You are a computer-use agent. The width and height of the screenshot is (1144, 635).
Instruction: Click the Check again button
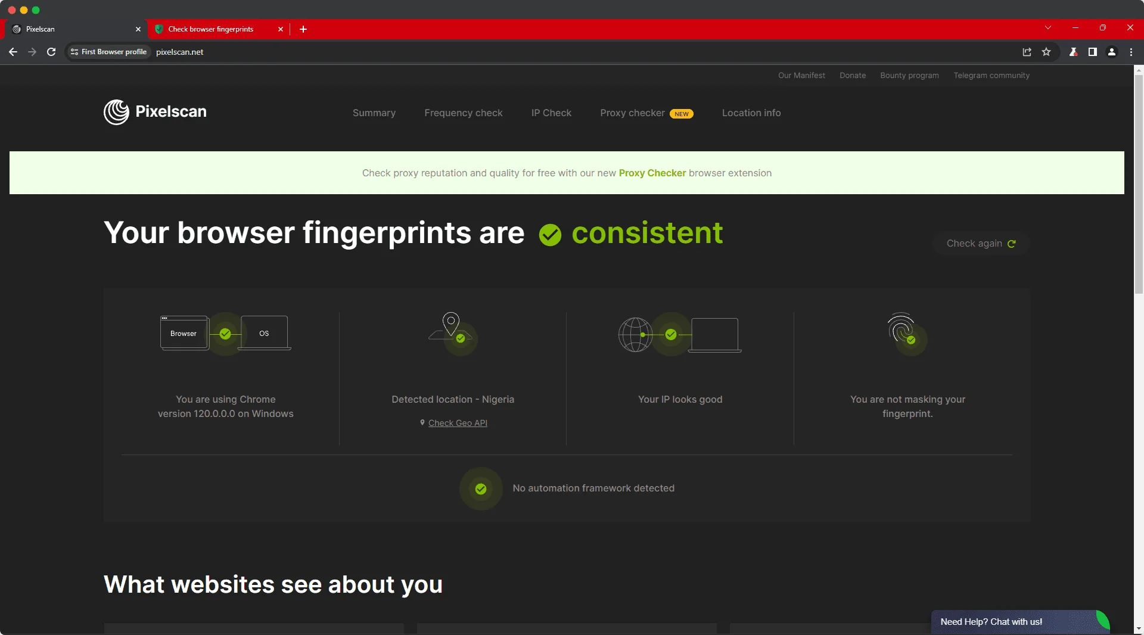point(981,244)
